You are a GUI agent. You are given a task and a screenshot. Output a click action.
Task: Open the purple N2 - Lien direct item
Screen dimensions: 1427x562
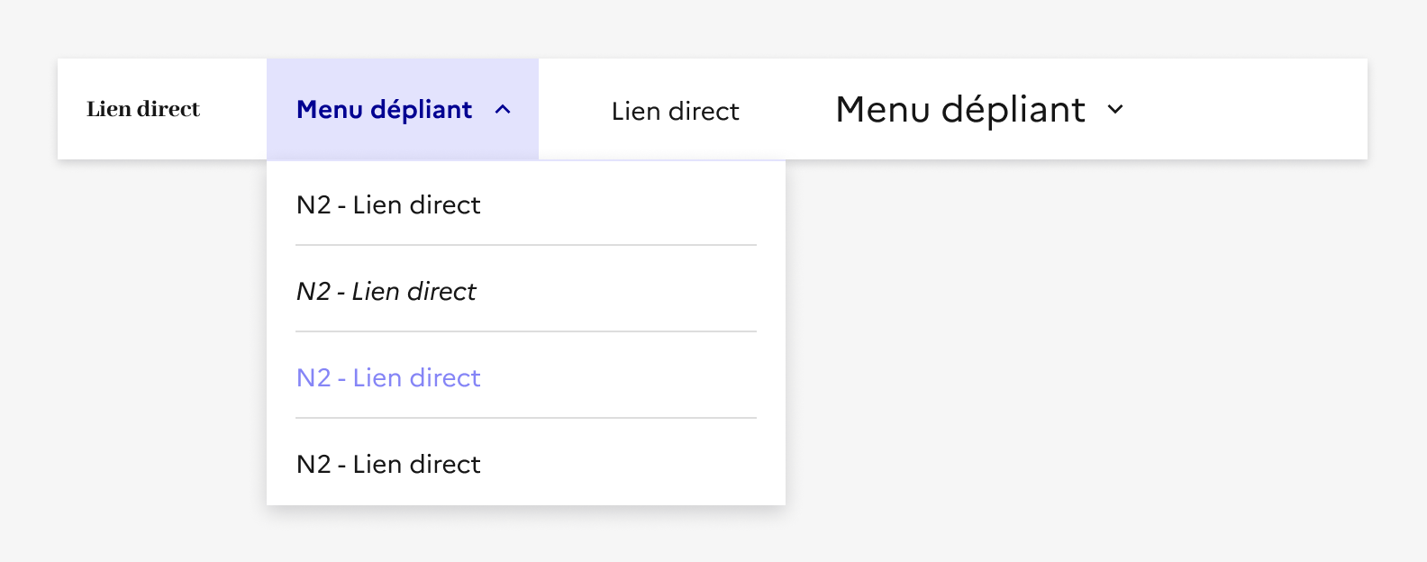388,378
